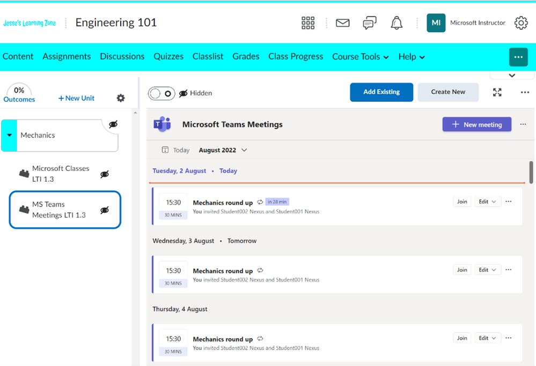Select Microsoft Classes LTI 1.3 item
536x366 pixels.
61,174
